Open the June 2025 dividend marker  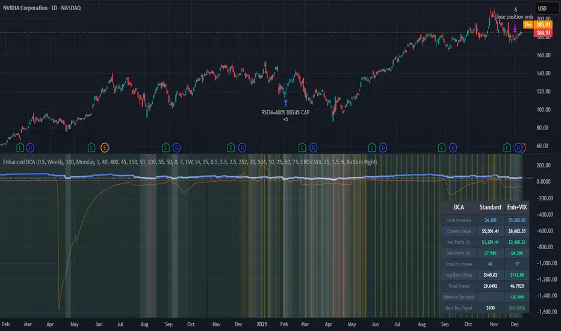(x=383, y=147)
